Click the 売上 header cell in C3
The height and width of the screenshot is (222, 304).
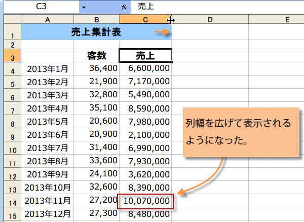pyautogui.click(x=145, y=56)
